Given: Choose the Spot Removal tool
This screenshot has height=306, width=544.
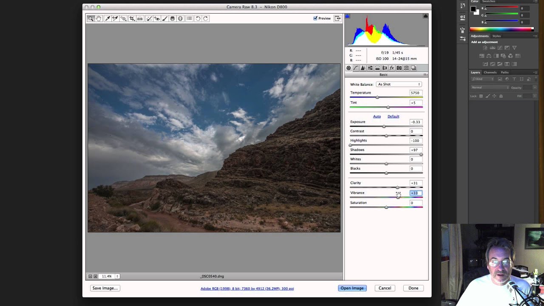Looking at the screenshot, I should coord(149,19).
